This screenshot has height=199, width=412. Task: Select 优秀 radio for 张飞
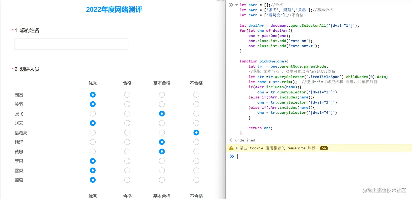tap(93, 114)
